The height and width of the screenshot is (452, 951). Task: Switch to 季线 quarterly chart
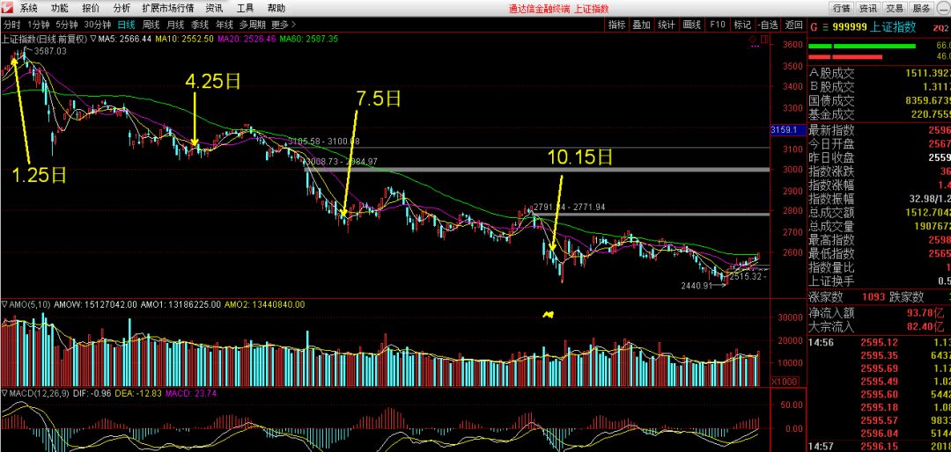click(x=200, y=25)
